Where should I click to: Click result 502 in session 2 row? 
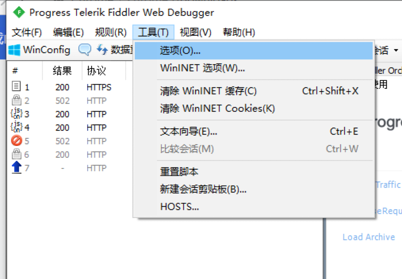(x=63, y=101)
